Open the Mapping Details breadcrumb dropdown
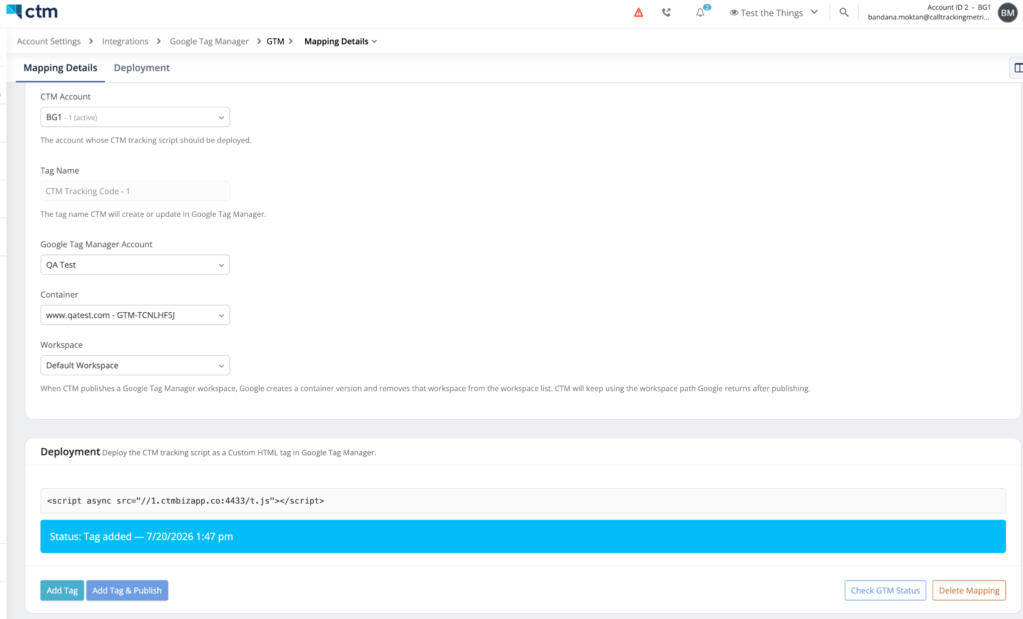Viewport: 1023px width, 619px height. click(x=341, y=41)
